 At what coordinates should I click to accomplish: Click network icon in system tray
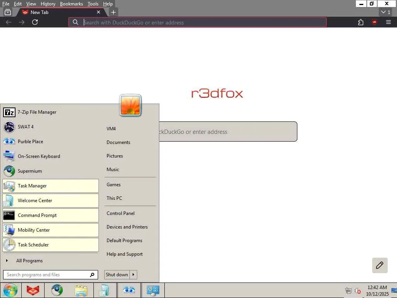click(x=349, y=291)
